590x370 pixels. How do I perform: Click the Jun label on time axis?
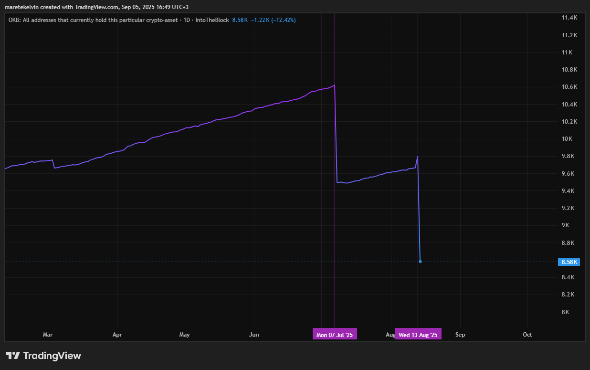(254, 335)
